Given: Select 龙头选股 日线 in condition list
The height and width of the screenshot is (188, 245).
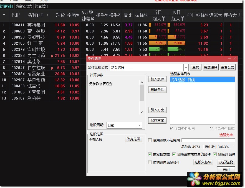Looking at the screenshot, I should click(x=202, y=80).
